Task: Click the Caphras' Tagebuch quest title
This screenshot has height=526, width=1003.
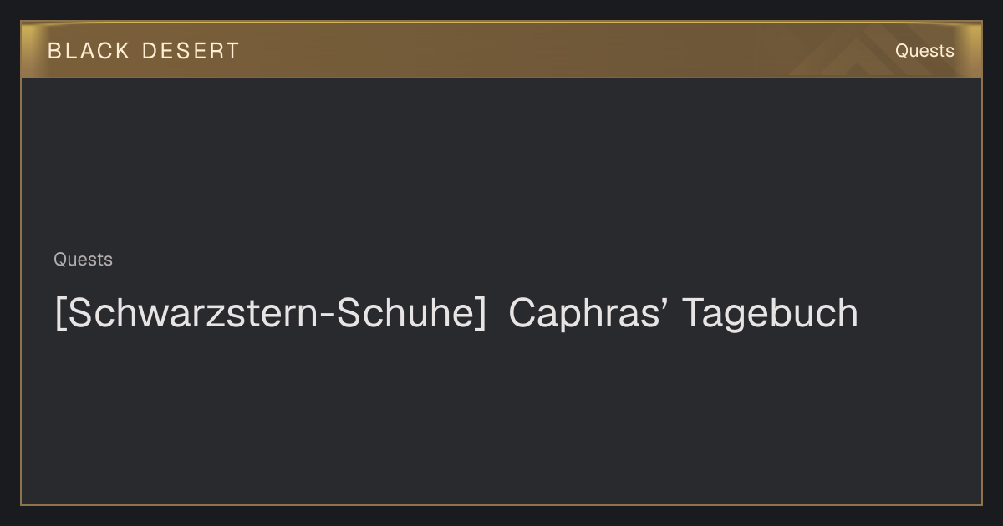Action: click(x=683, y=313)
